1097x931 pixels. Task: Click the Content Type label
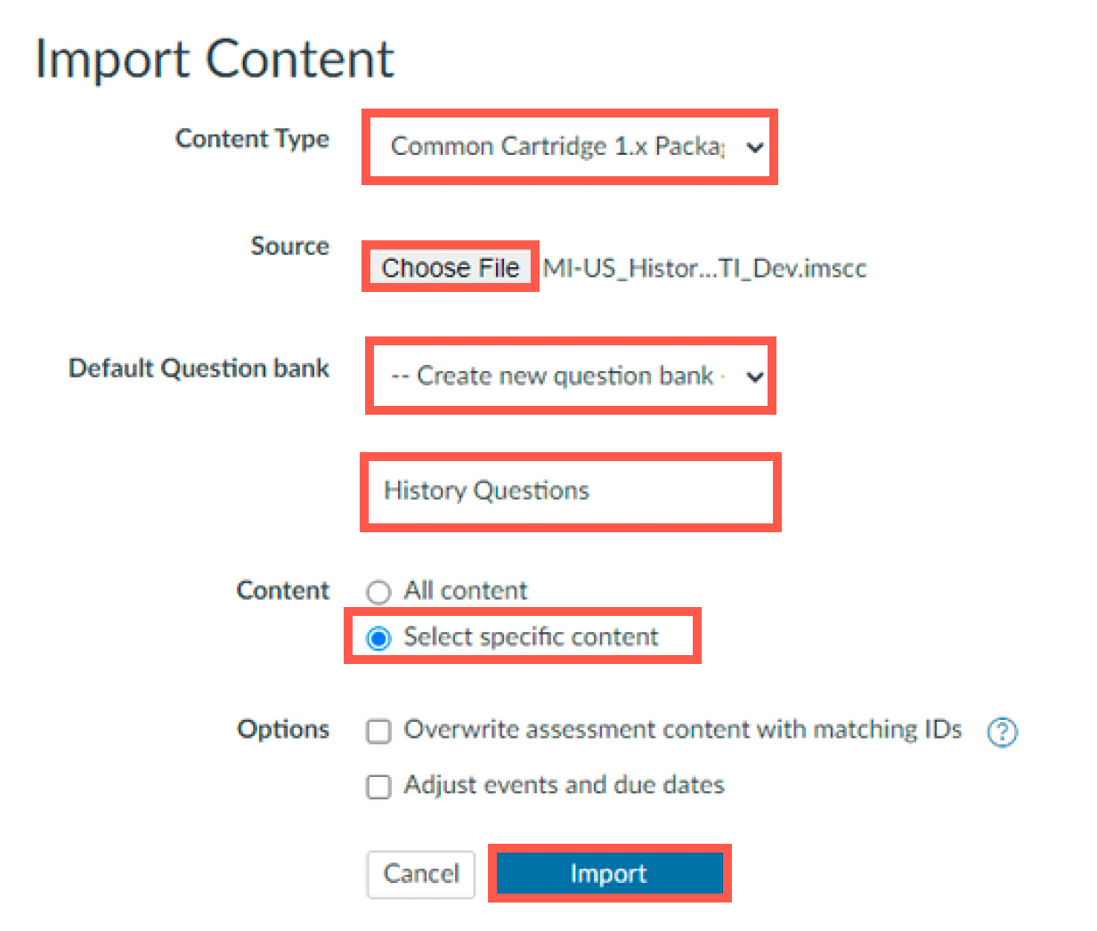[252, 139]
